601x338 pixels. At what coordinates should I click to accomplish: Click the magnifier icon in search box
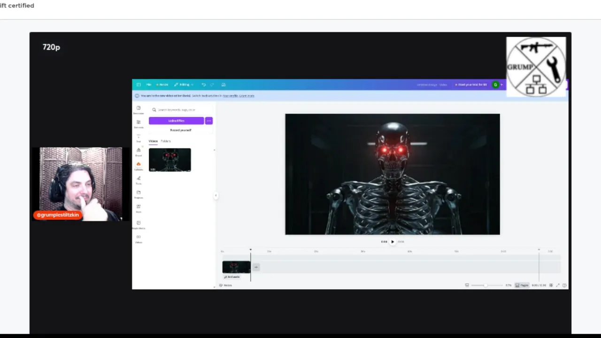tap(154, 110)
